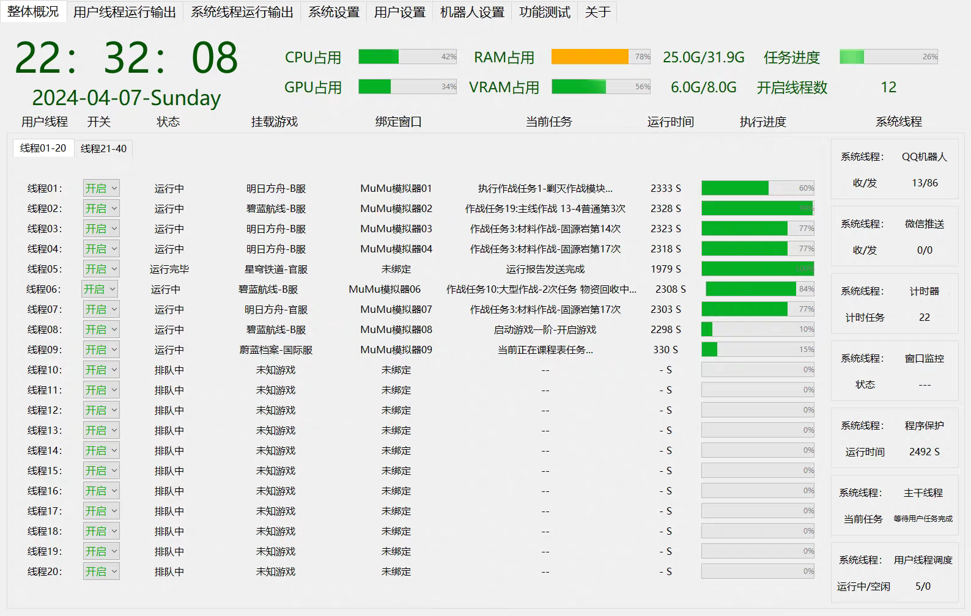Open the 用户线程运行输出 tab

click(125, 12)
